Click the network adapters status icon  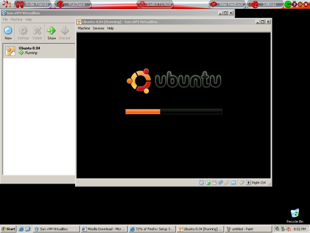pos(220,183)
